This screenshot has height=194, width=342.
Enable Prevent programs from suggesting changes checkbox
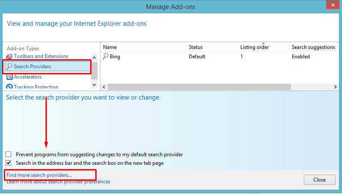coord(9,155)
